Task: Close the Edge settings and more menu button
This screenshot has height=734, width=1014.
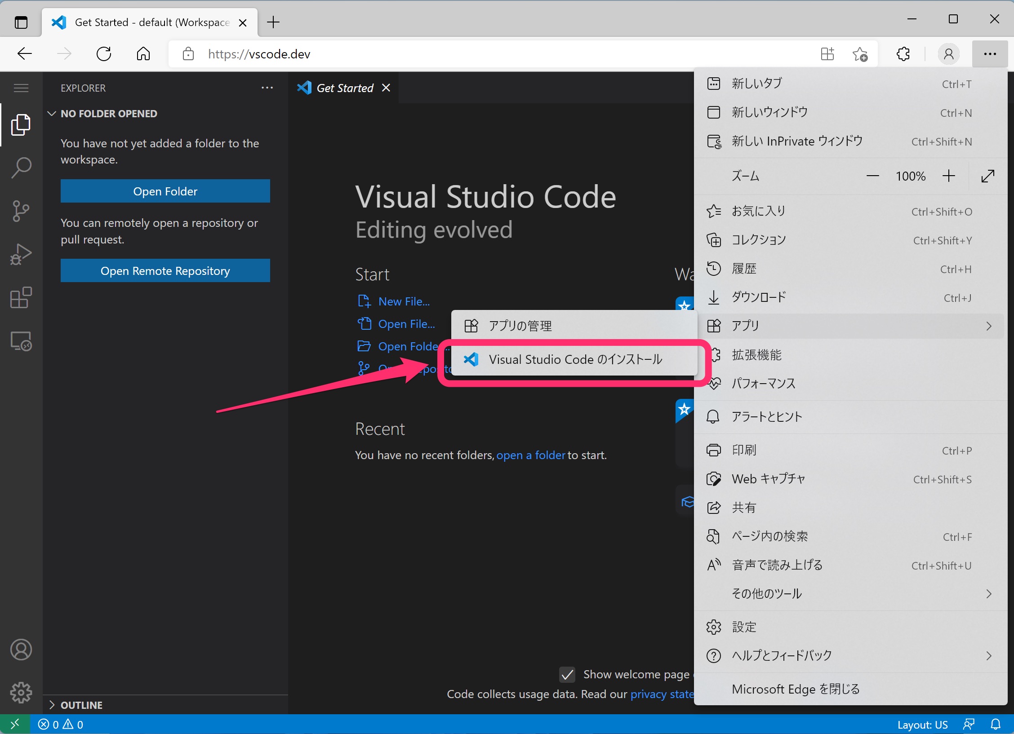Action: tap(990, 54)
